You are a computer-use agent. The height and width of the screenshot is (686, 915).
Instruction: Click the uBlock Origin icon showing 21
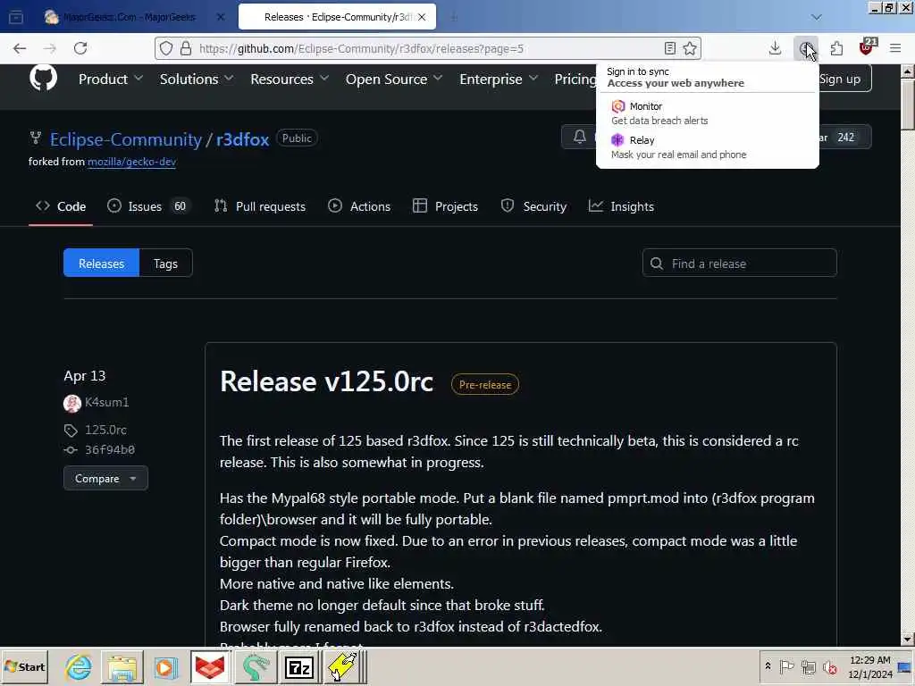(x=867, y=47)
